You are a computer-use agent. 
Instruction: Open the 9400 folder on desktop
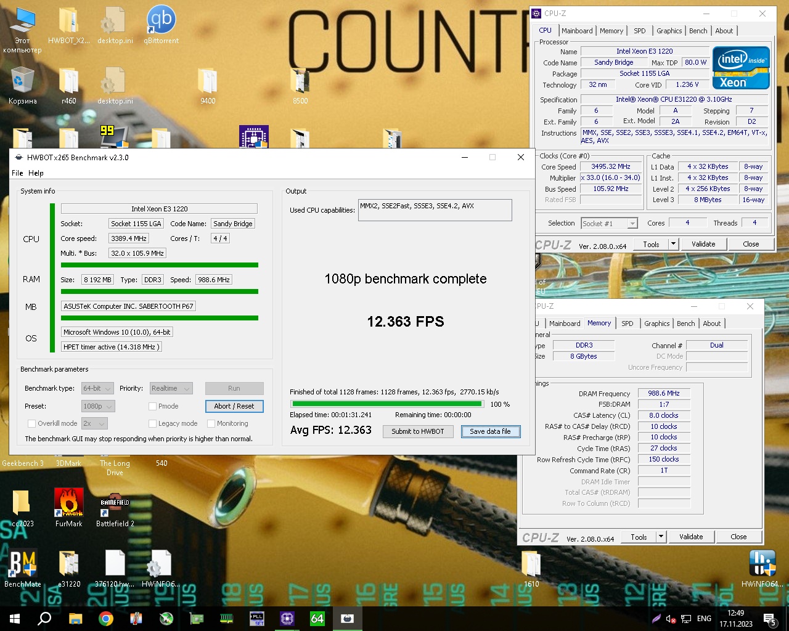coord(208,85)
